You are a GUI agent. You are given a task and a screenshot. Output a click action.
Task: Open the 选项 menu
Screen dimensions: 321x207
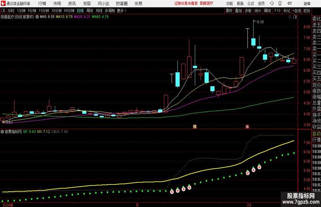tap(261, 3)
